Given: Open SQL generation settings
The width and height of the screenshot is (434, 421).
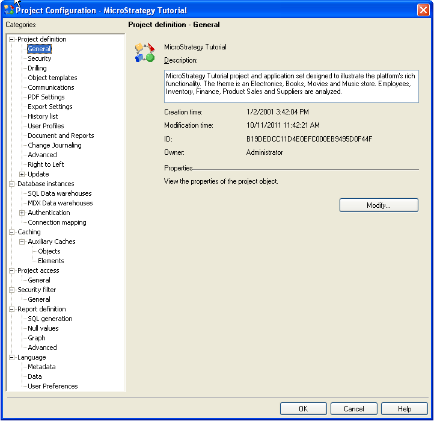Looking at the screenshot, I should tap(50, 319).
